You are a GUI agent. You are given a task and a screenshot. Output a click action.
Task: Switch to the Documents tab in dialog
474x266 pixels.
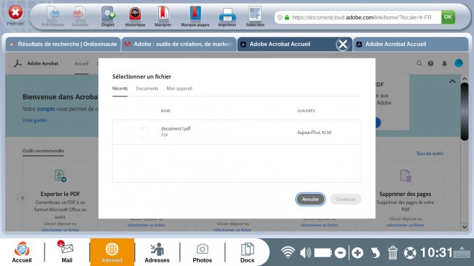[147, 89]
